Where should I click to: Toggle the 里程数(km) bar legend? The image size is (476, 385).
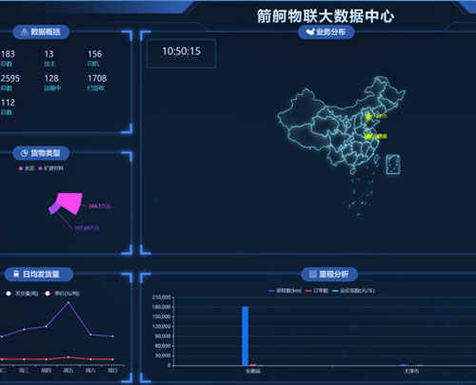(x=285, y=291)
